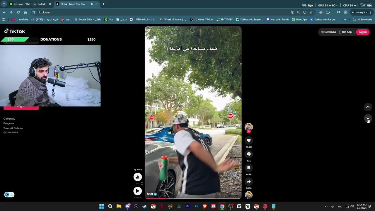
Task: Mute the TikTok tab via speaker icon
Action: pyautogui.click(x=92, y=4)
